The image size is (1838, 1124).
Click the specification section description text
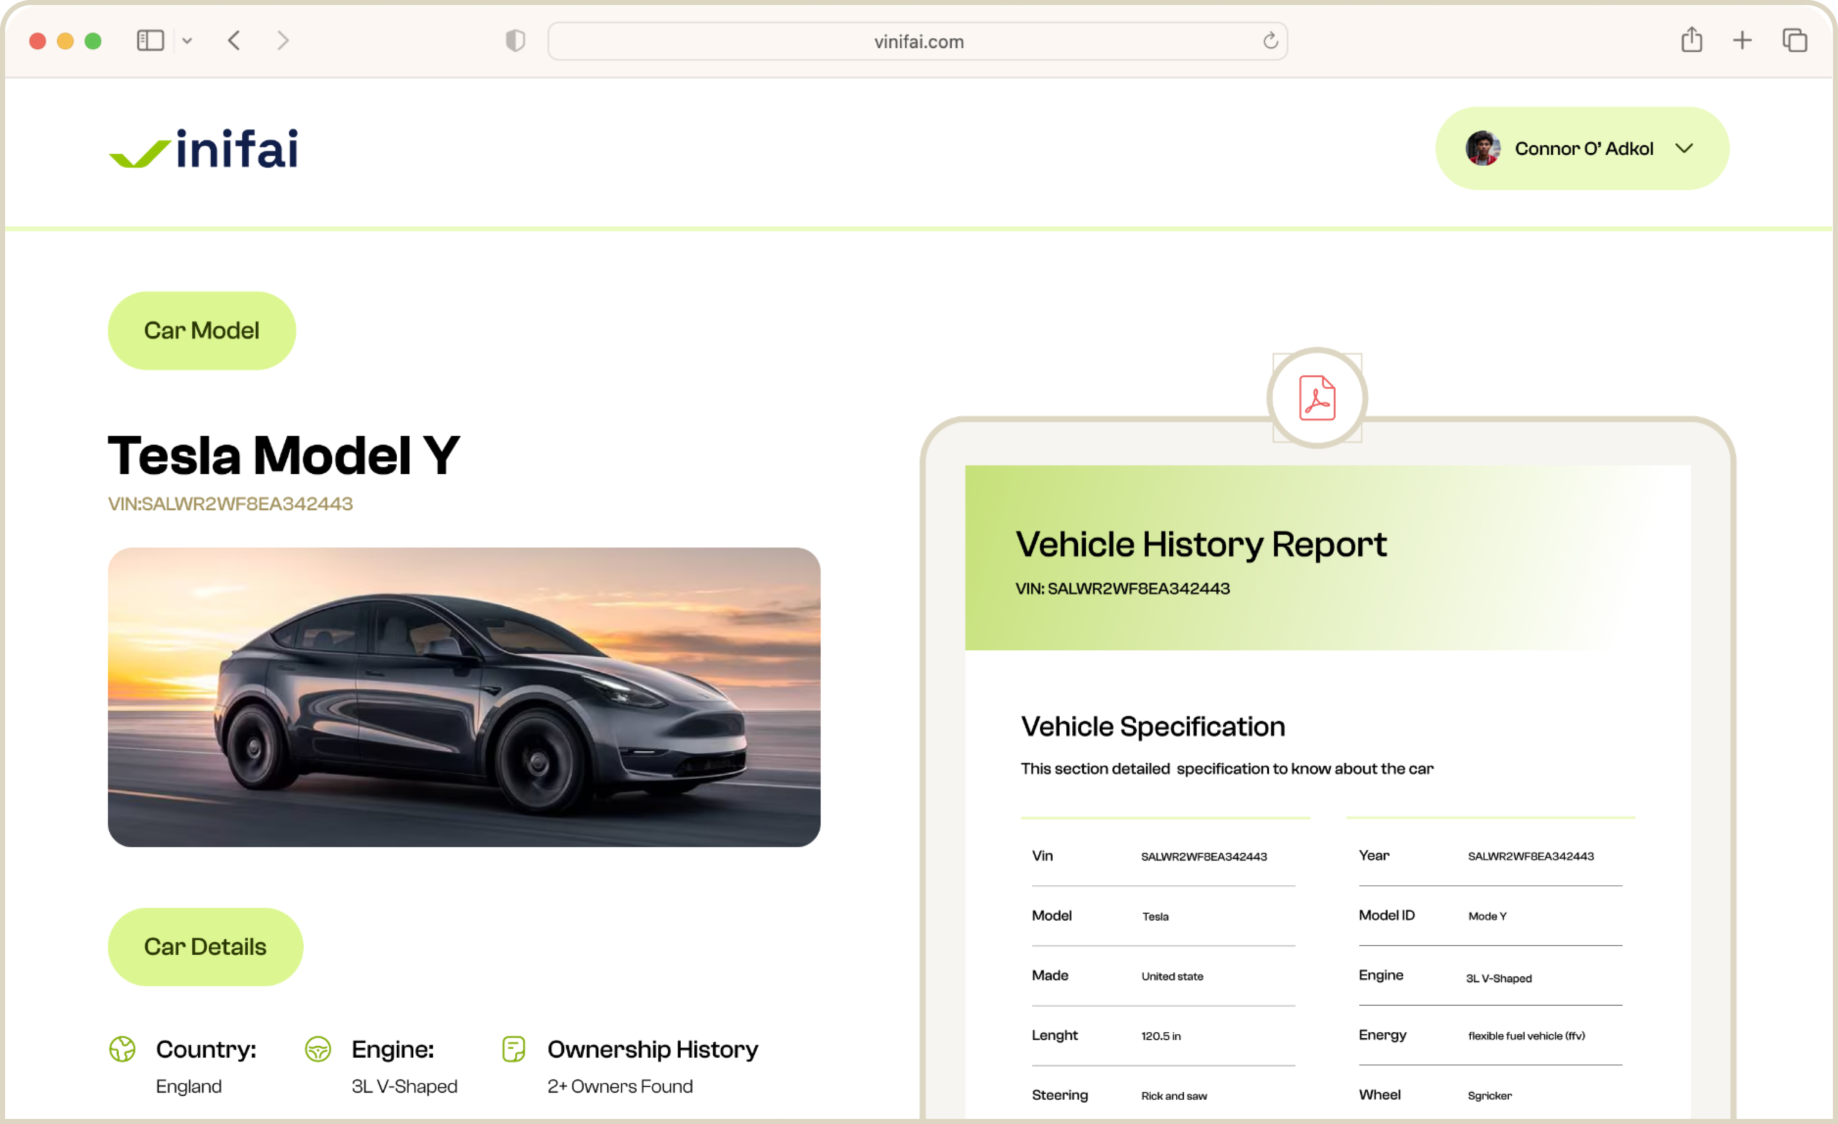click(1227, 769)
